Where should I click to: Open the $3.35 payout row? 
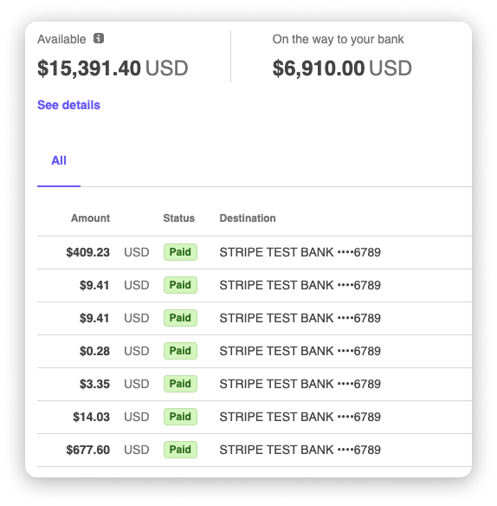[255, 384]
